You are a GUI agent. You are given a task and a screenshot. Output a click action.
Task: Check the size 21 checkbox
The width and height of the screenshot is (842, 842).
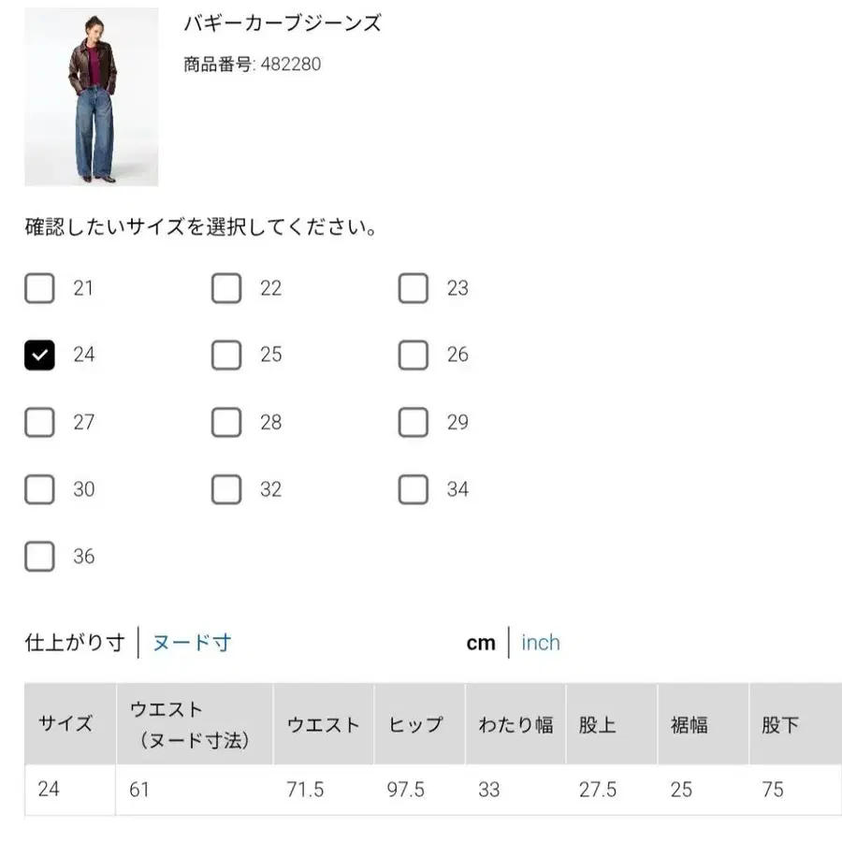pyautogui.click(x=39, y=288)
